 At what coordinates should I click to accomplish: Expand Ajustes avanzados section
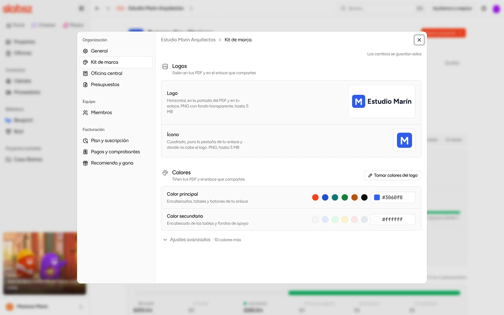click(x=202, y=240)
